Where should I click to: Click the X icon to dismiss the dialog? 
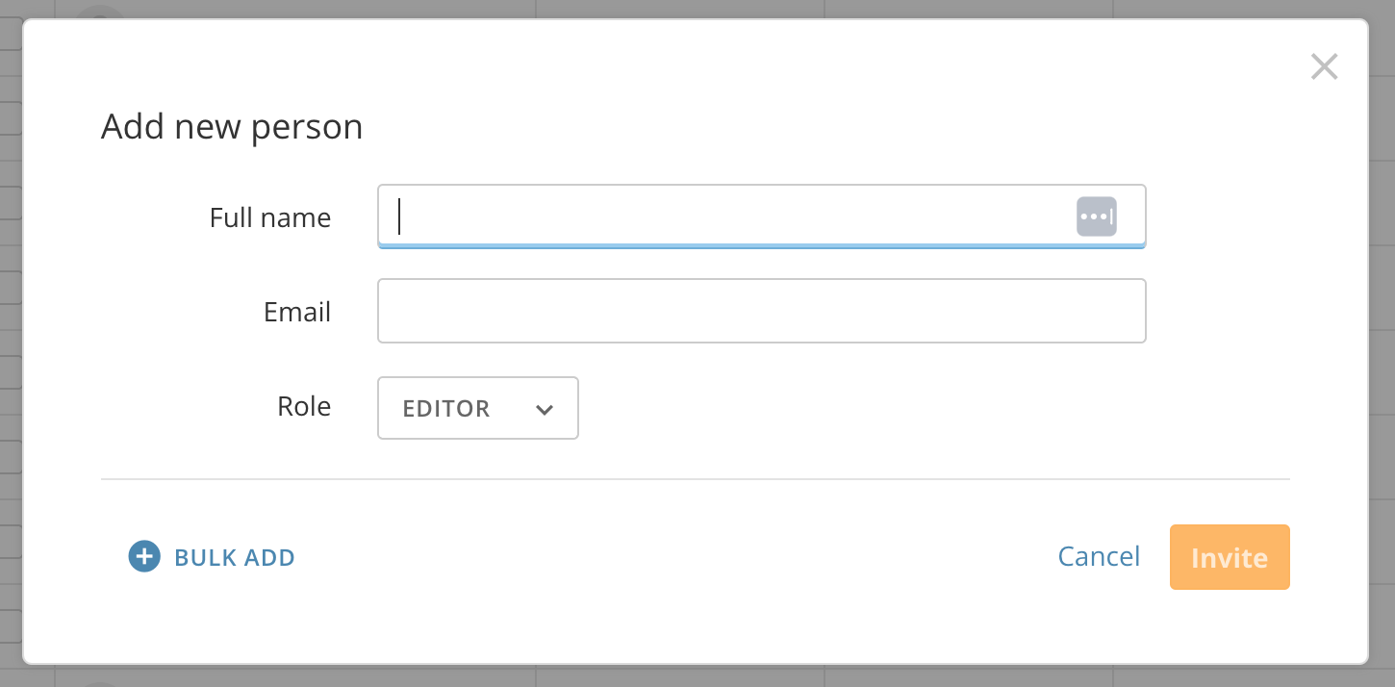click(1325, 66)
